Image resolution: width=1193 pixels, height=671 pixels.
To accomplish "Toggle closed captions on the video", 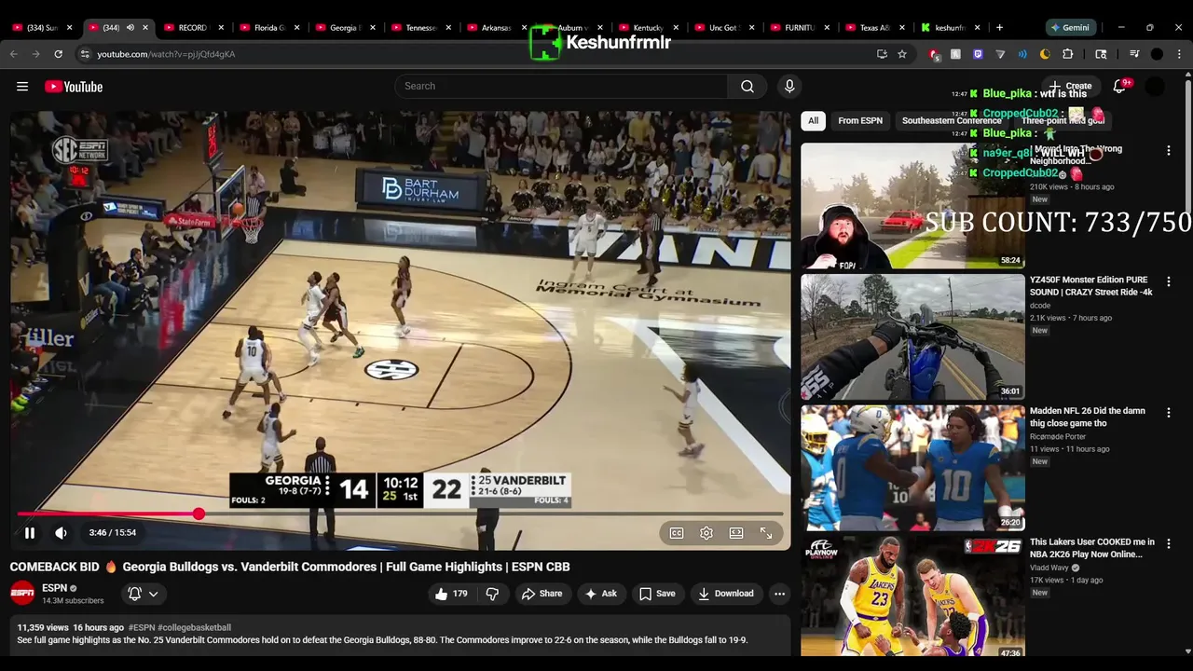I will 677,533.
